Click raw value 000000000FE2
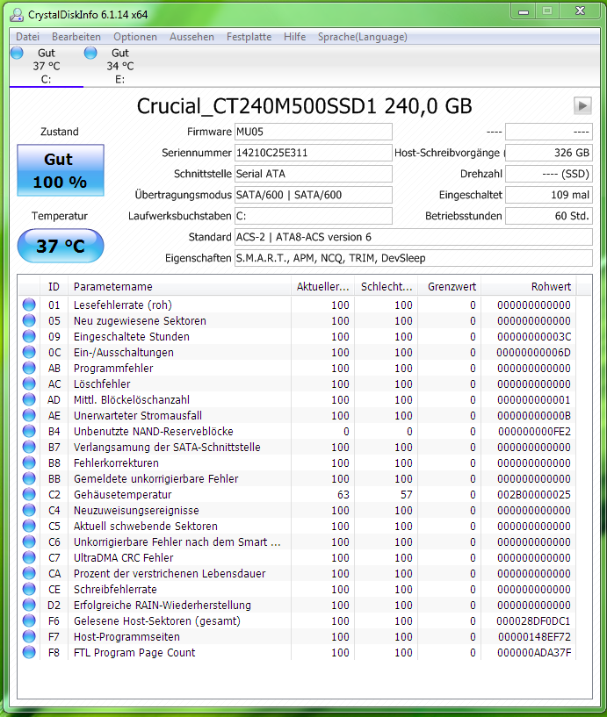Image resolution: width=607 pixels, height=717 pixels. [x=534, y=431]
